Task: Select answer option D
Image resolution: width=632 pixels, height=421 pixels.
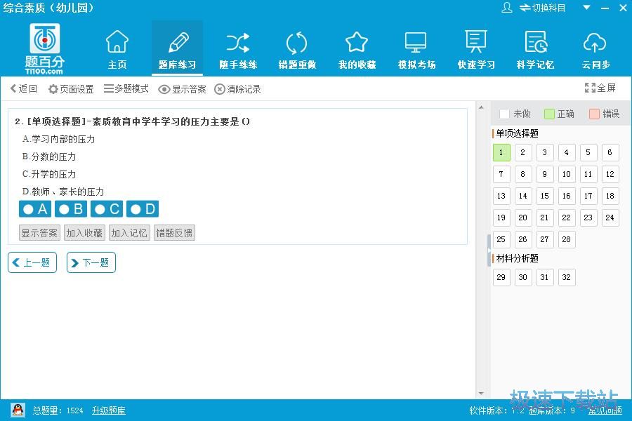Action: [x=143, y=209]
